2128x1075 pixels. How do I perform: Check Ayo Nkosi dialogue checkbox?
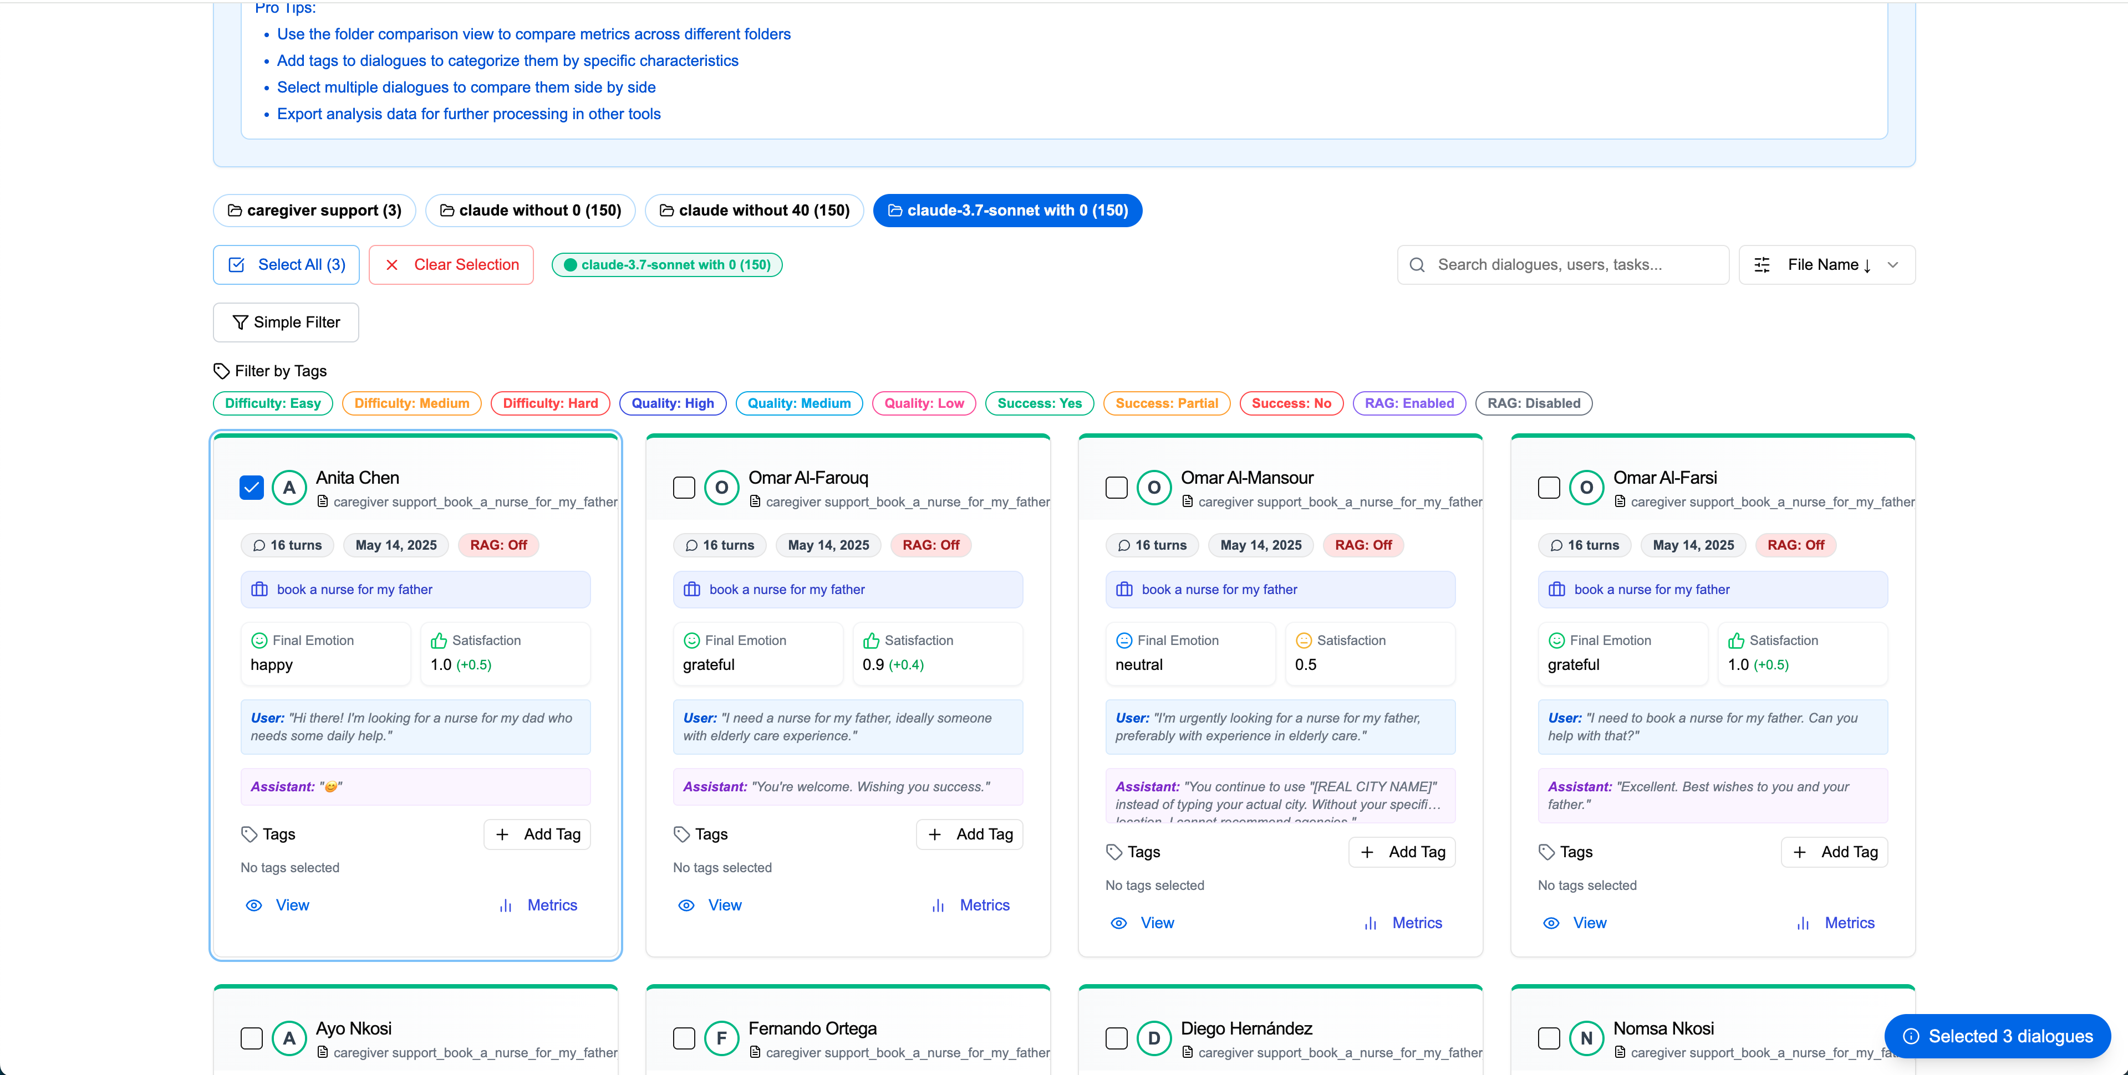click(251, 1038)
